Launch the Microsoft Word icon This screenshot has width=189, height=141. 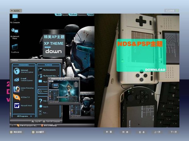[x=17, y=106]
